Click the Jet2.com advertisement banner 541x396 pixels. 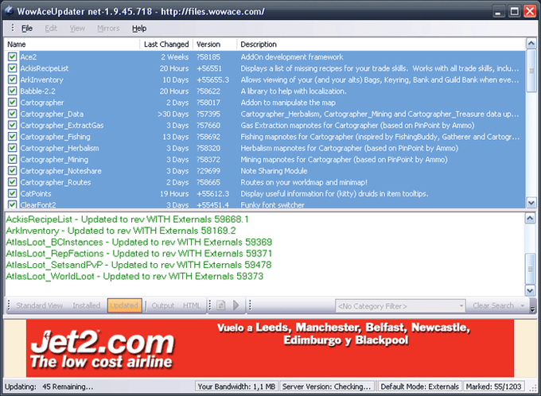(x=270, y=348)
